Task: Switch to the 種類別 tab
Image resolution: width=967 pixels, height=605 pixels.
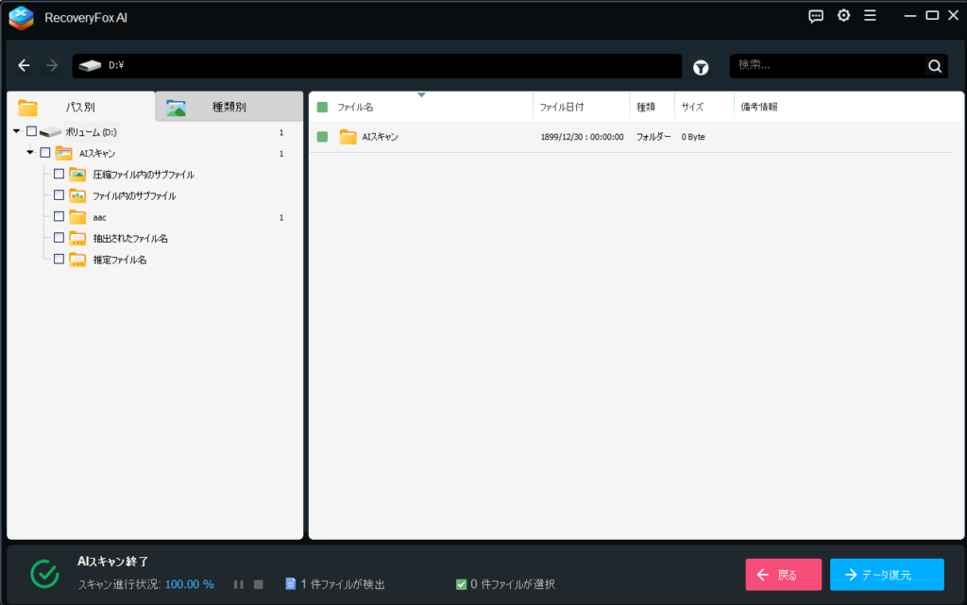Action: pos(229,107)
